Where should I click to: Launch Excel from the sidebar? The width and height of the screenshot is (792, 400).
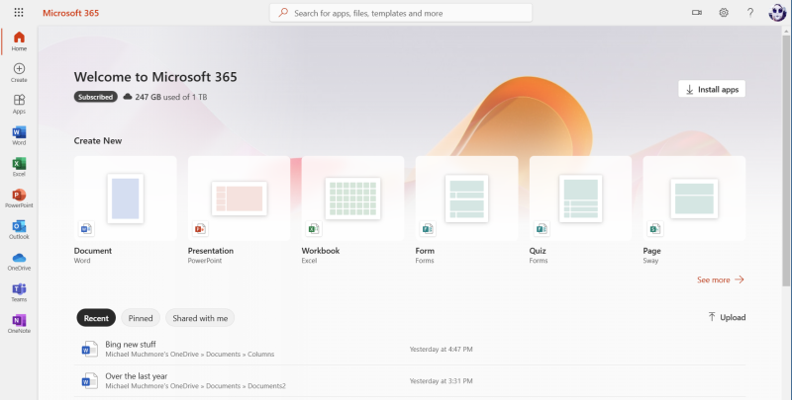(19, 166)
